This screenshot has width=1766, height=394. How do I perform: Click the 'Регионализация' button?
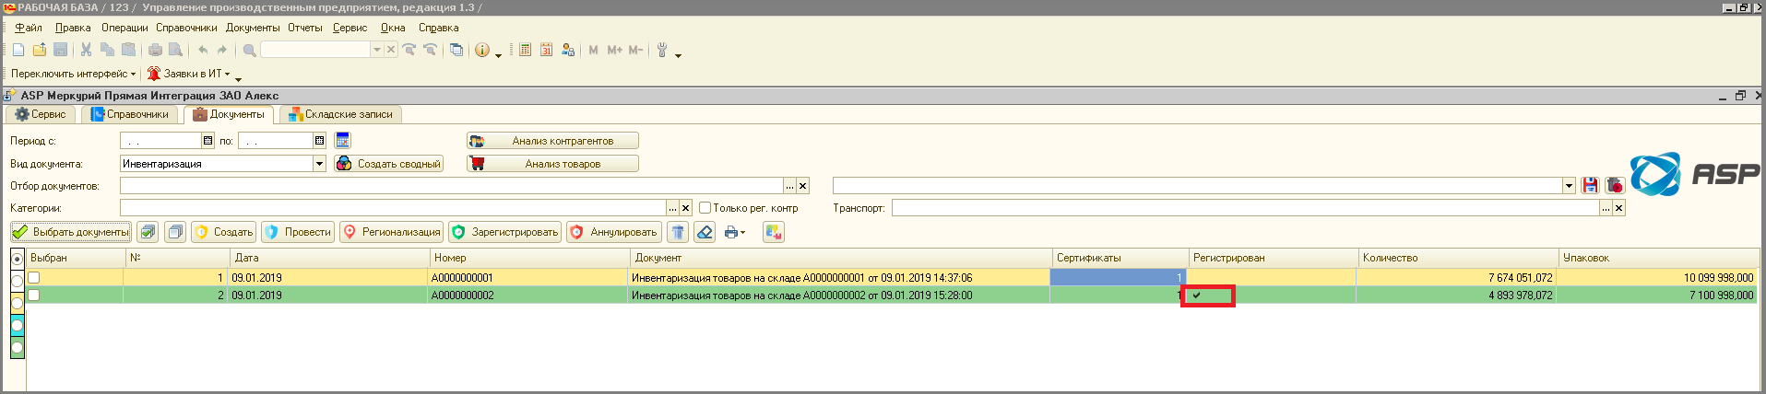click(x=392, y=232)
